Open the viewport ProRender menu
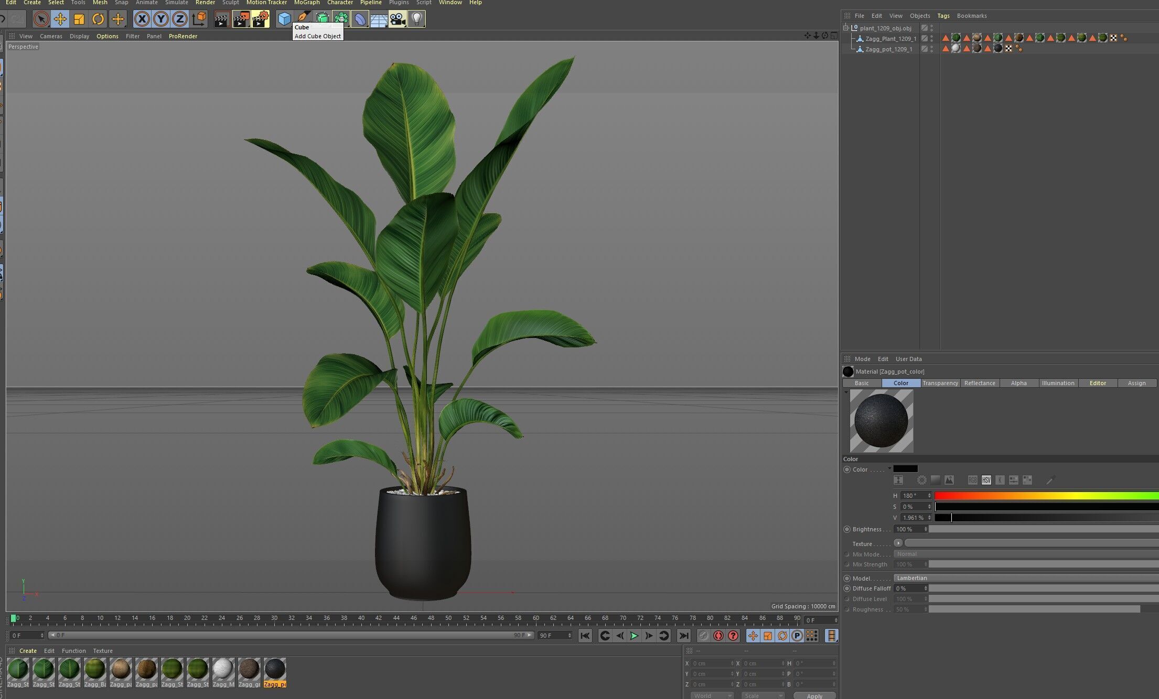This screenshot has height=699, width=1159. click(x=183, y=36)
